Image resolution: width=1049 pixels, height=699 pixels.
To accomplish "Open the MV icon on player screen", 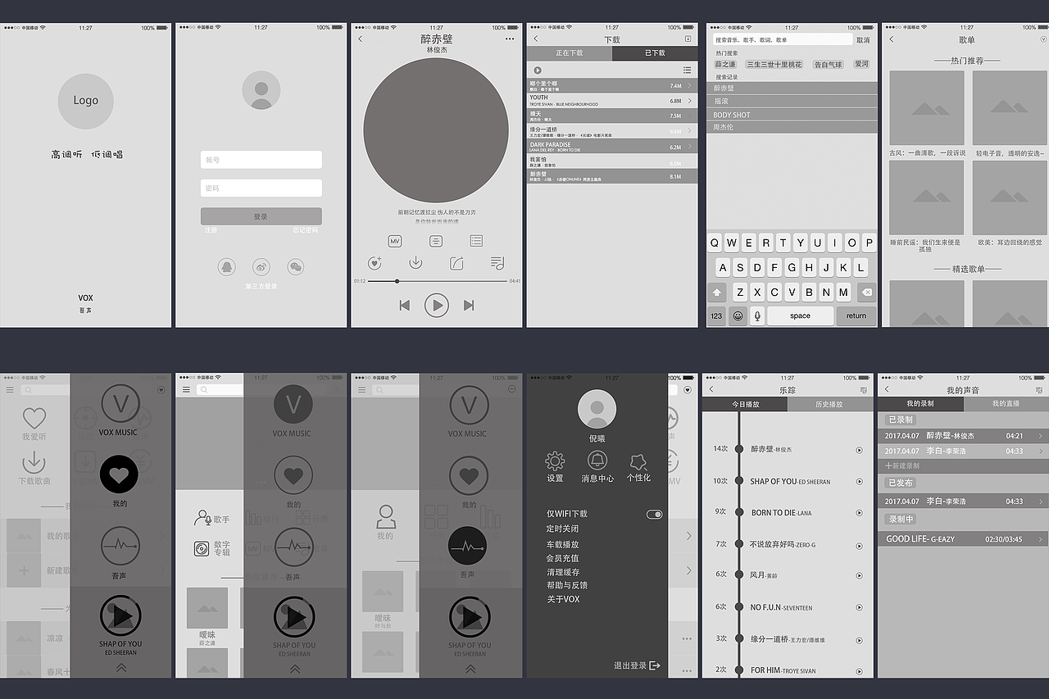I will point(395,241).
